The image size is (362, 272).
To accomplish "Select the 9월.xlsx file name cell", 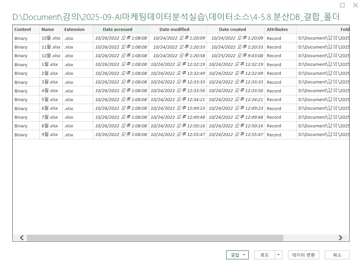I will [49, 135].
